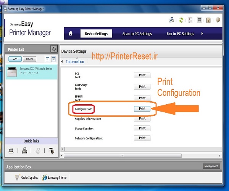Open Management in Application Box
229x191 pixels.
211,166
